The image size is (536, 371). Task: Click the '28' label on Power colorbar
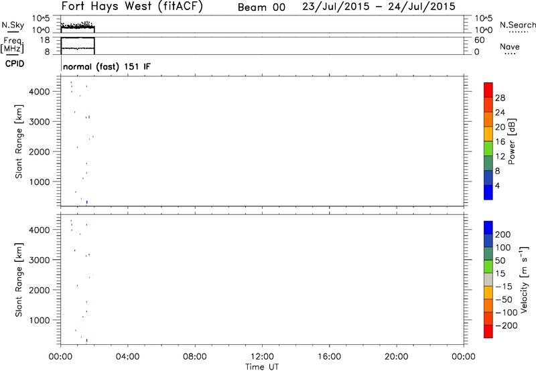tap(500, 98)
